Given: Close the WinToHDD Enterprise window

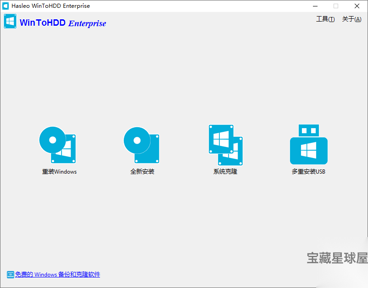Looking at the screenshot, I should pyautogui.click(x=357, y=6).
